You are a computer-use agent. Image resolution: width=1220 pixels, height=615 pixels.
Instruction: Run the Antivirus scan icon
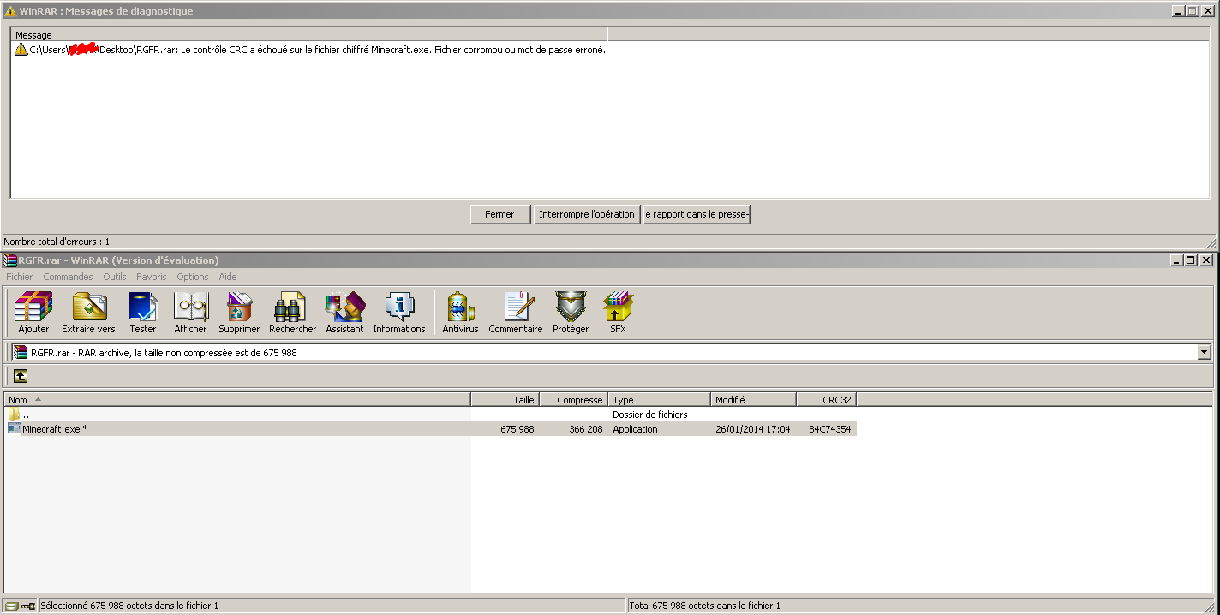pyautogui.click(x=460, y=312)
